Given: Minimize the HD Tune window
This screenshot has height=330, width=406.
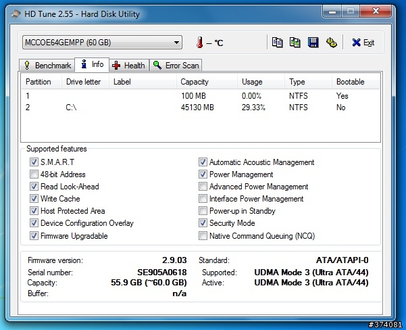Looking at the screenshot, I should tap(332, 11).
